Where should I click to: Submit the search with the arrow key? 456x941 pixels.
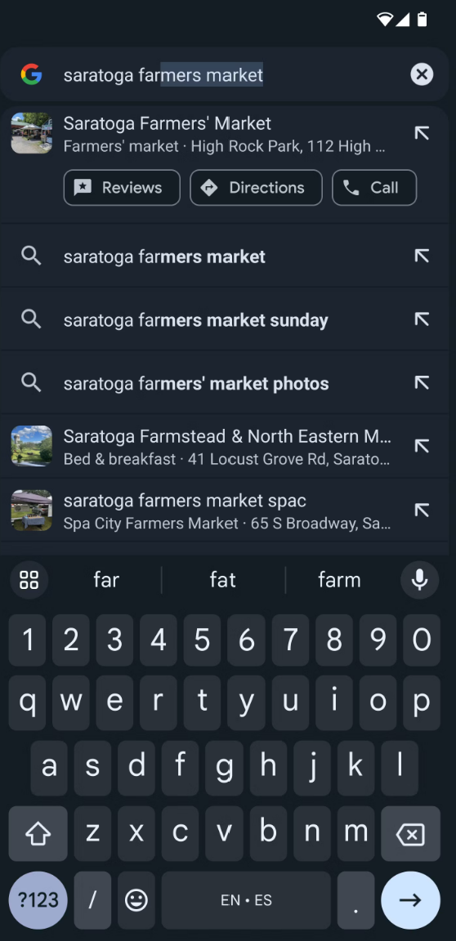[410, 900]
